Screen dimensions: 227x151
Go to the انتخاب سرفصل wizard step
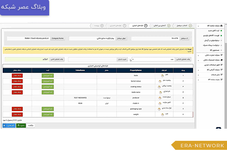[x=181, y=26]
